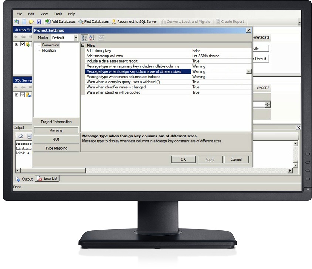
Task: Collapse the Misc property category
Action: [x=83, y=45]
